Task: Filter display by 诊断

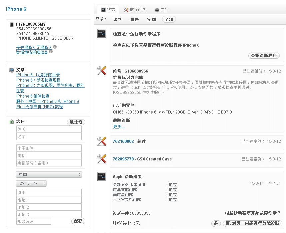Action: coord(117,20)
